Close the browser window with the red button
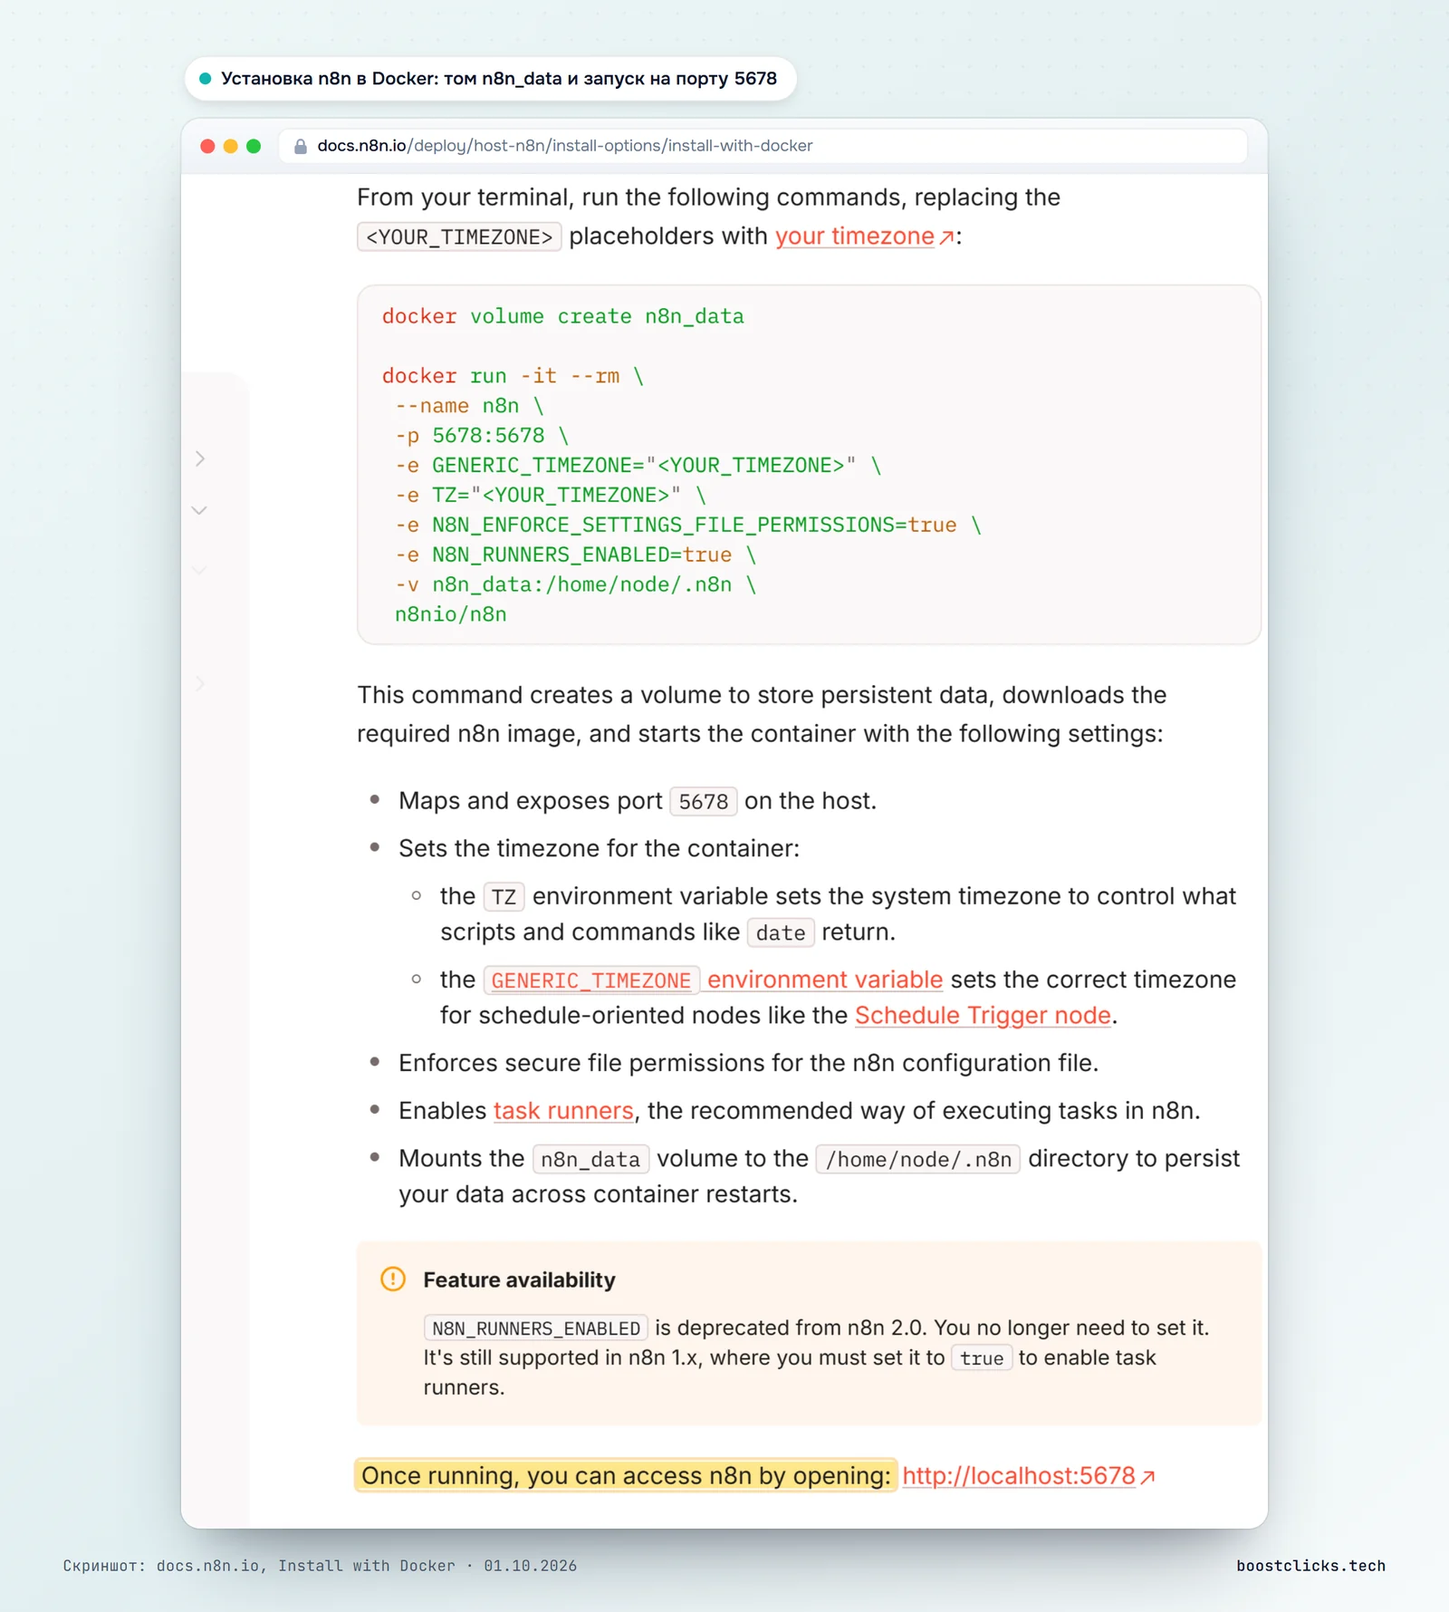The image size is (1449, 1612). 207,146
